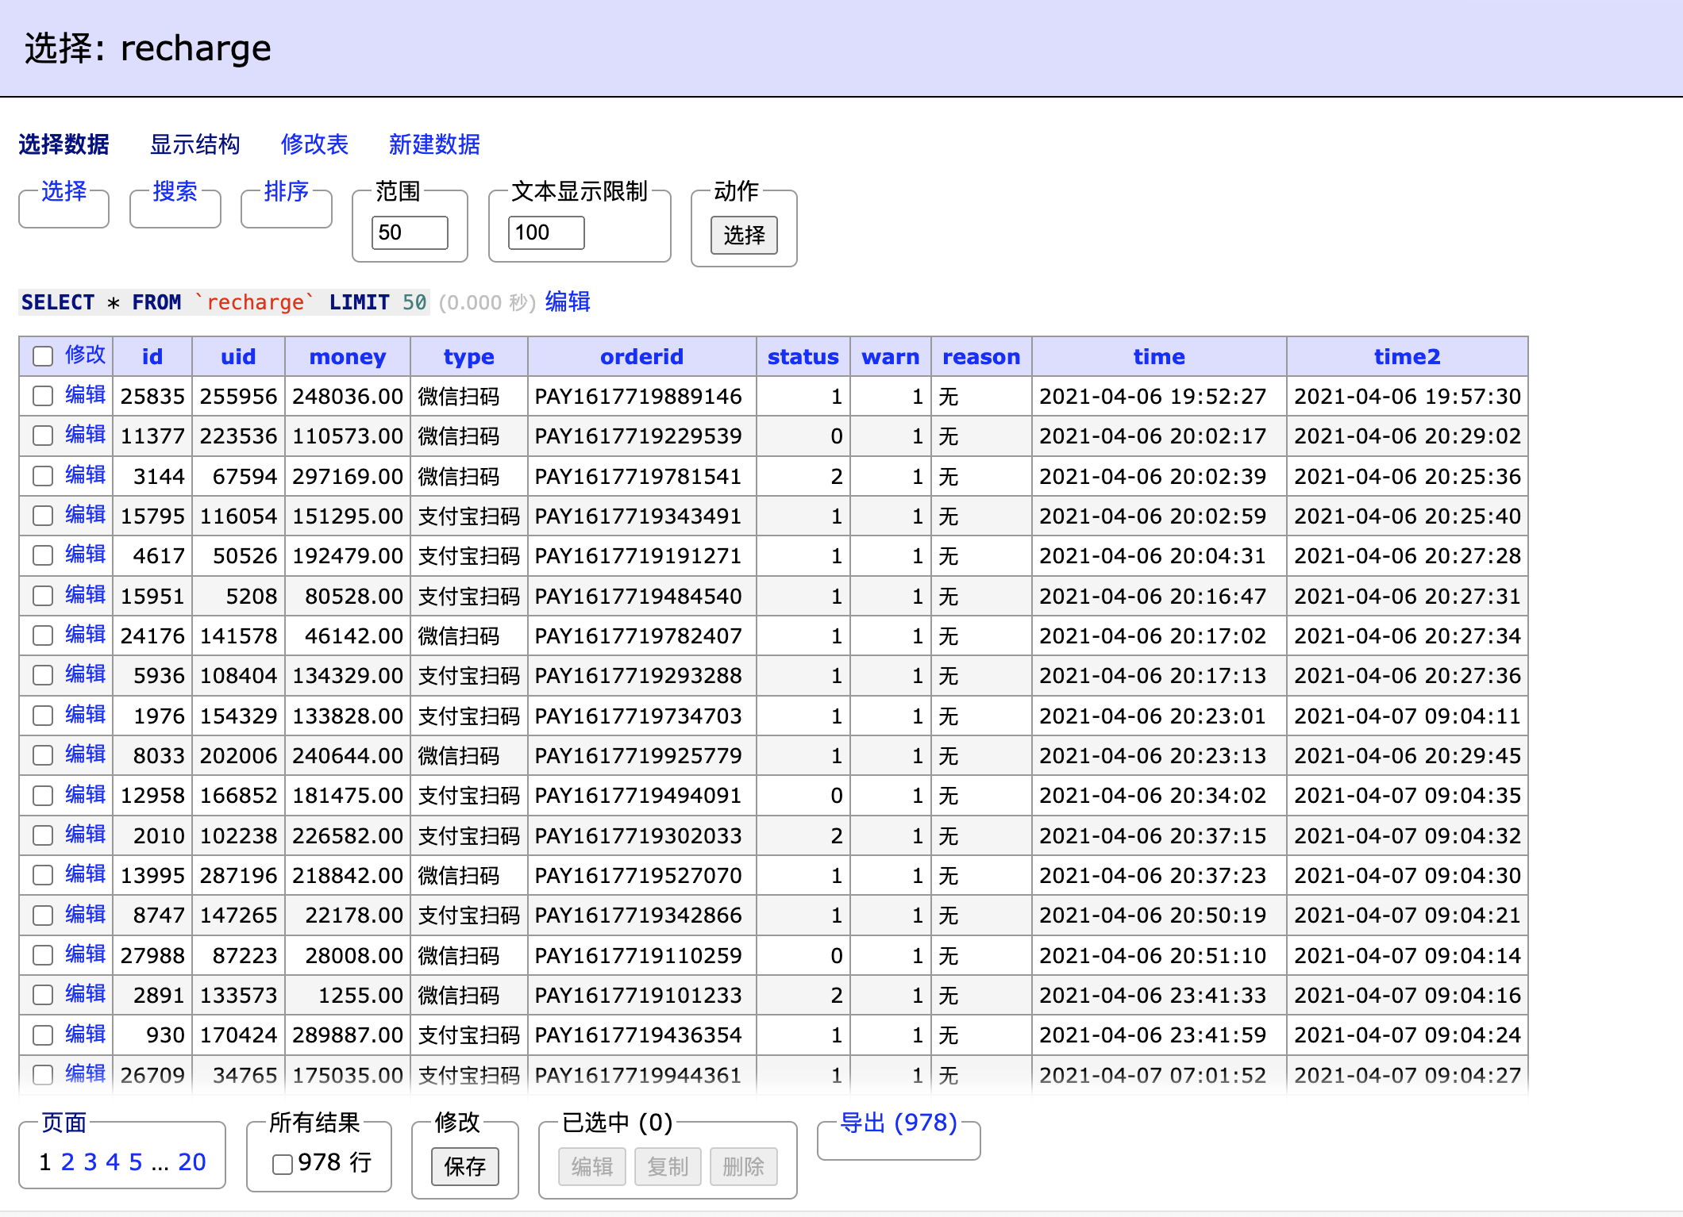Click the 删除 button under 已选中
This screenshot has width=1683, height=1217.
tap(744, 1167)
